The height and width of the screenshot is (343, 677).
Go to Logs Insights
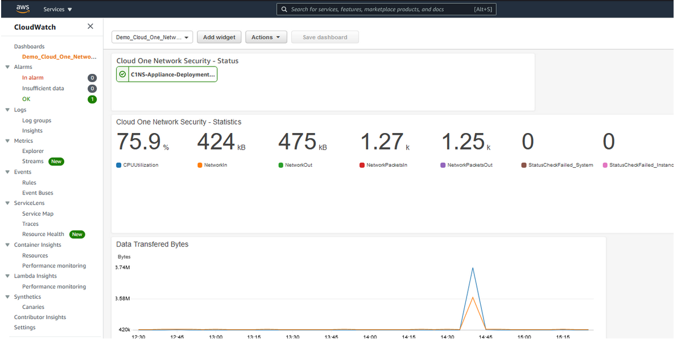[32, 130]
